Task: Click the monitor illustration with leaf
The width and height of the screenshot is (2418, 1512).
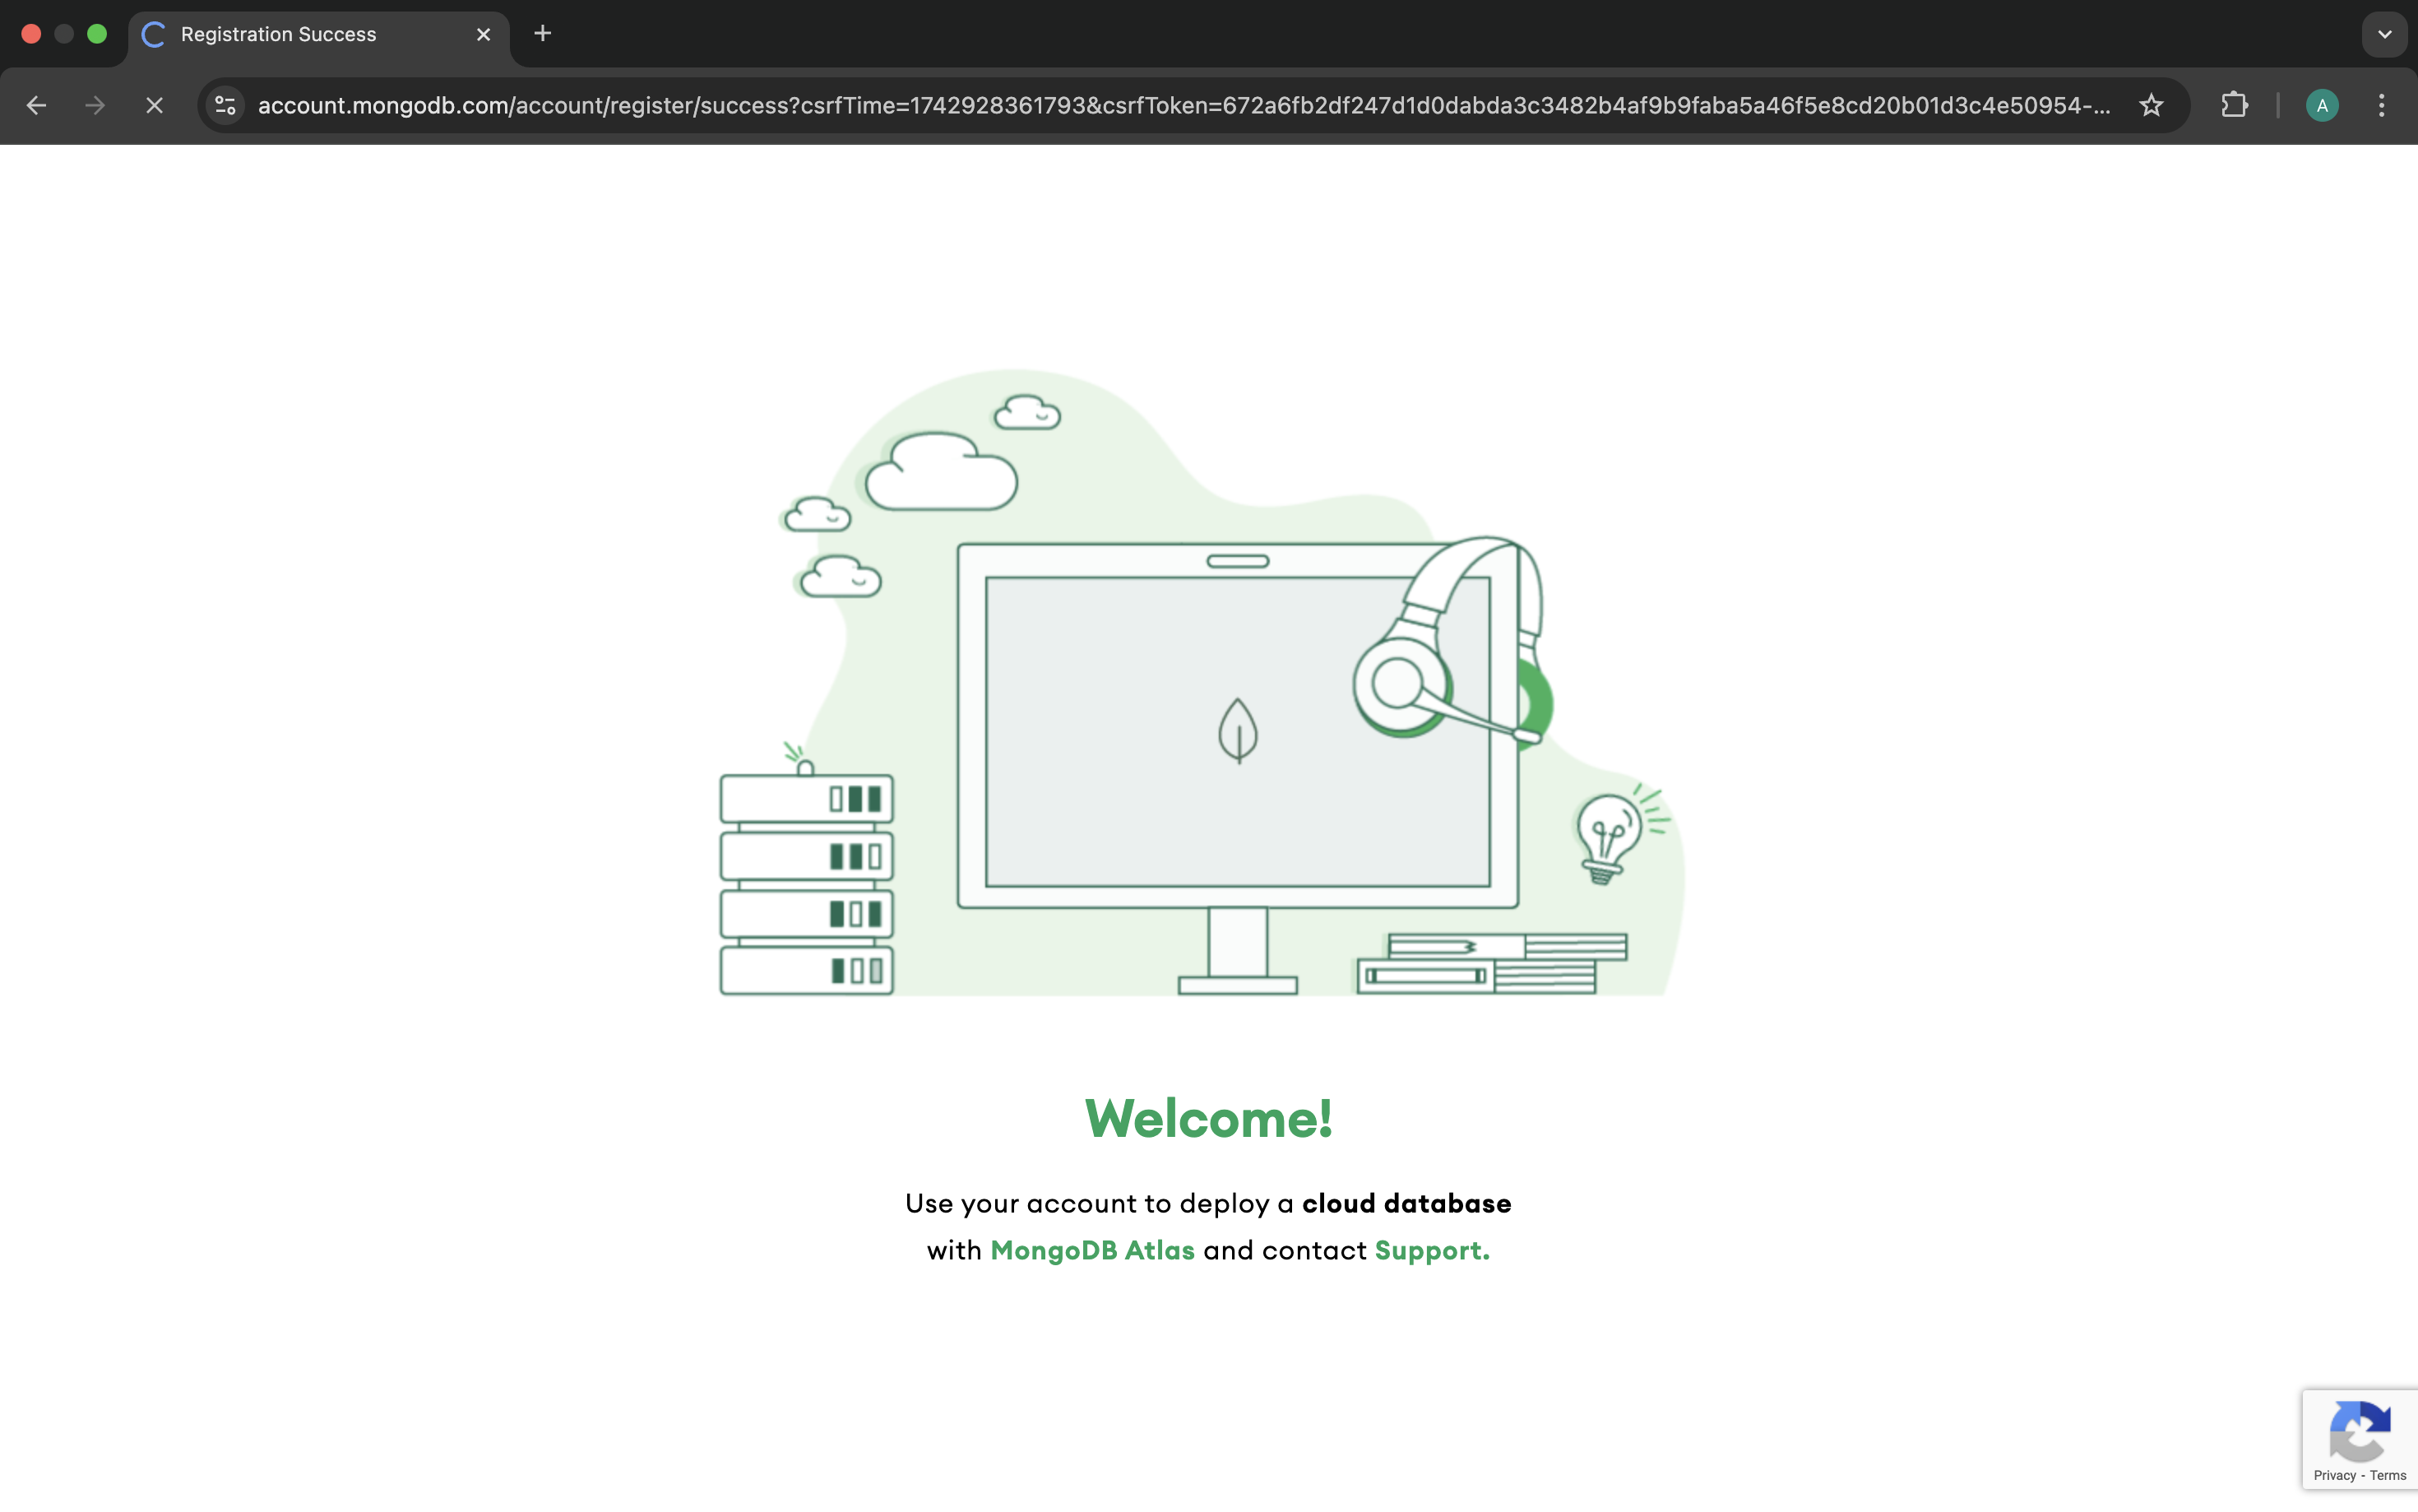Action: (1238, 730)
